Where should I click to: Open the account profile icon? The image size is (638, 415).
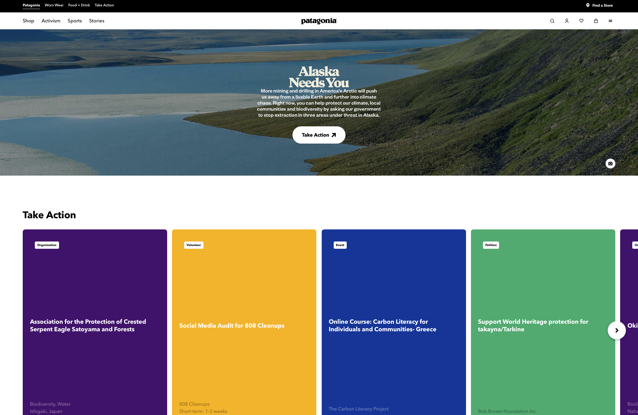(567, 21)
